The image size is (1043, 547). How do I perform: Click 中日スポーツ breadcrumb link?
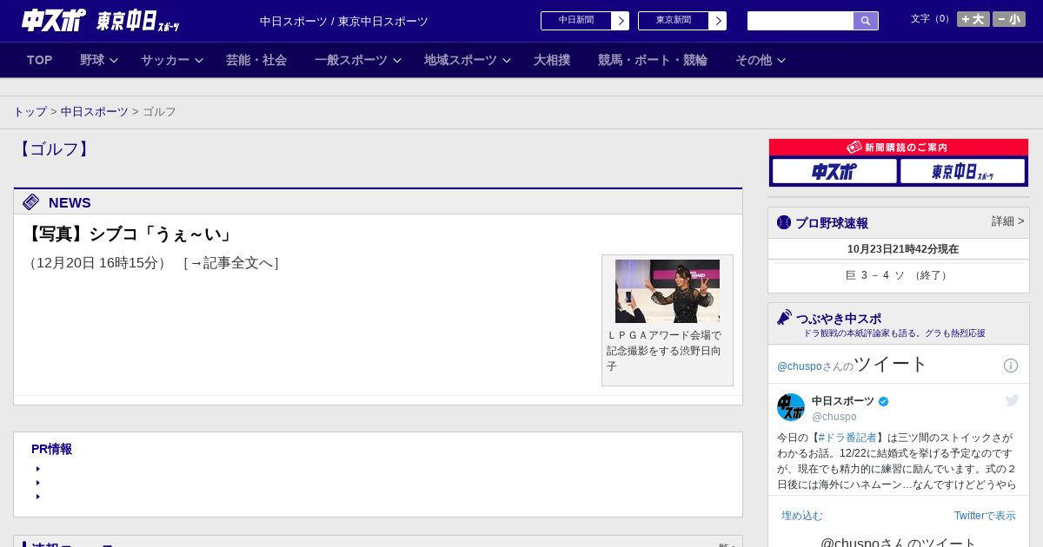tap(95, 112)
